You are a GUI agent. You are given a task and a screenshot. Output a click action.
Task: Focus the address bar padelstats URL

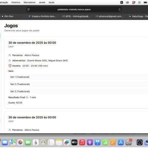pos(74,9)
